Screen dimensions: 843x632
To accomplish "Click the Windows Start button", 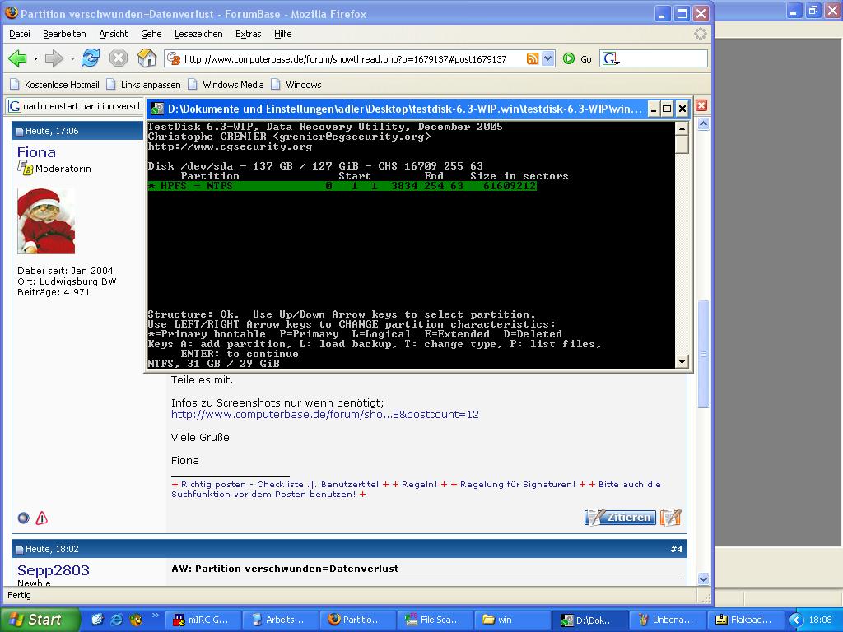I will (x=40, y=620).
